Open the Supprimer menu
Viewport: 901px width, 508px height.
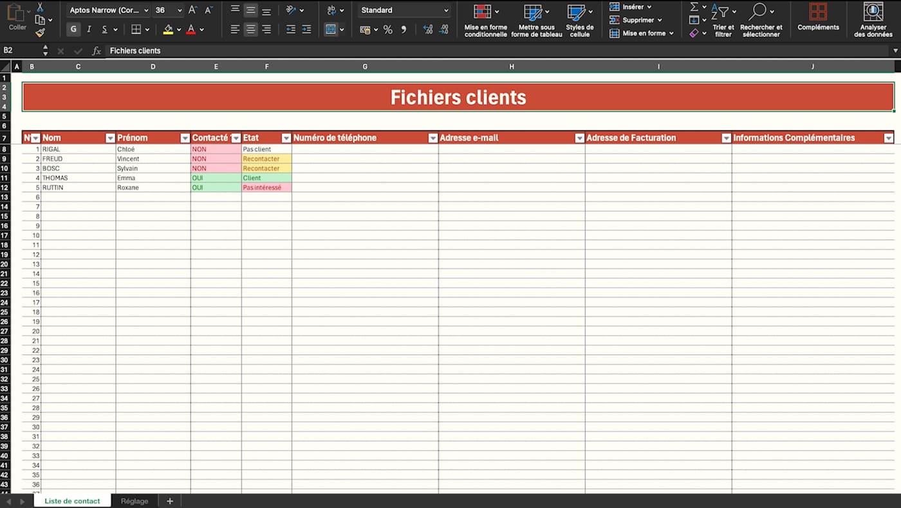635,20
